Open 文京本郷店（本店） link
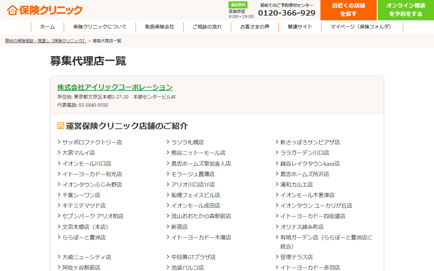Viewport: 434px width, 271px height. click(87, 227)
